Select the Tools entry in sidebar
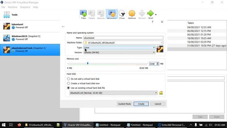 (x=30, y=15)
